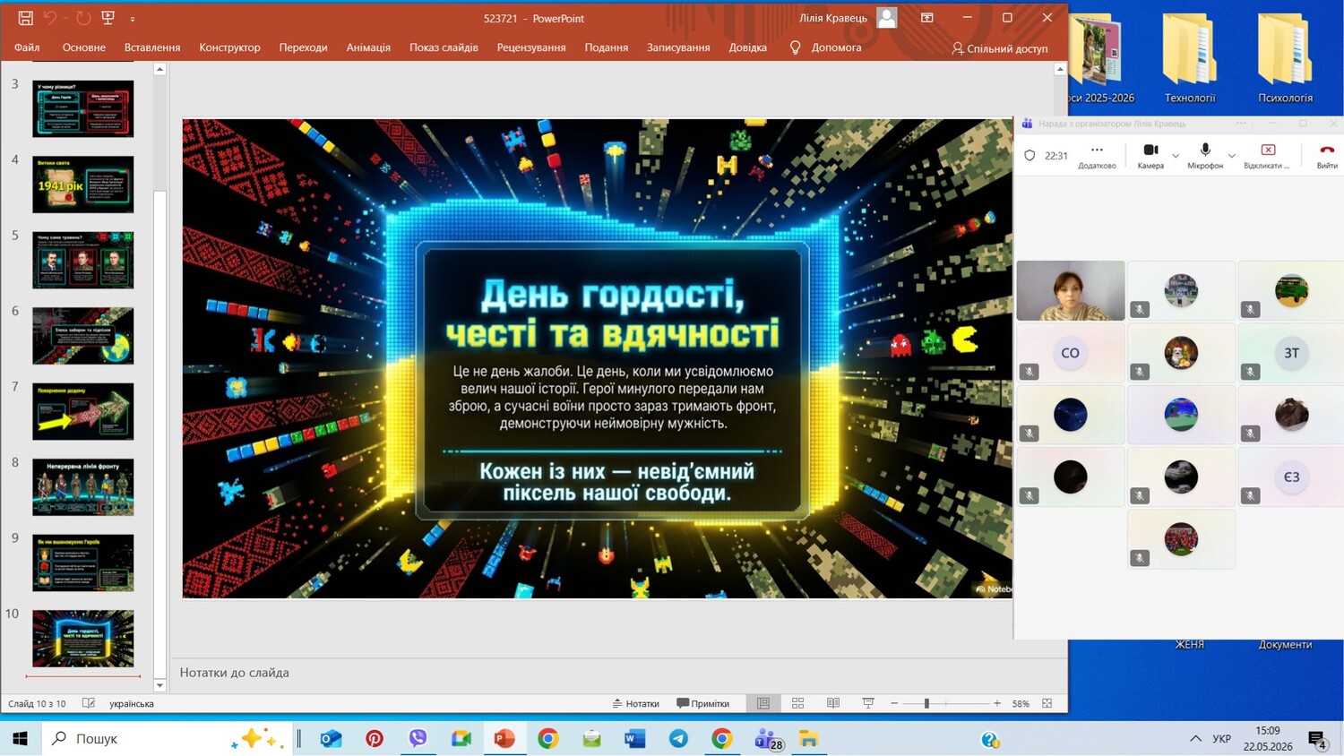Start slideshow from beginning in Quick Access toolbar
The height and width of the screenshot is (756, 1344).
pos(108,18)
